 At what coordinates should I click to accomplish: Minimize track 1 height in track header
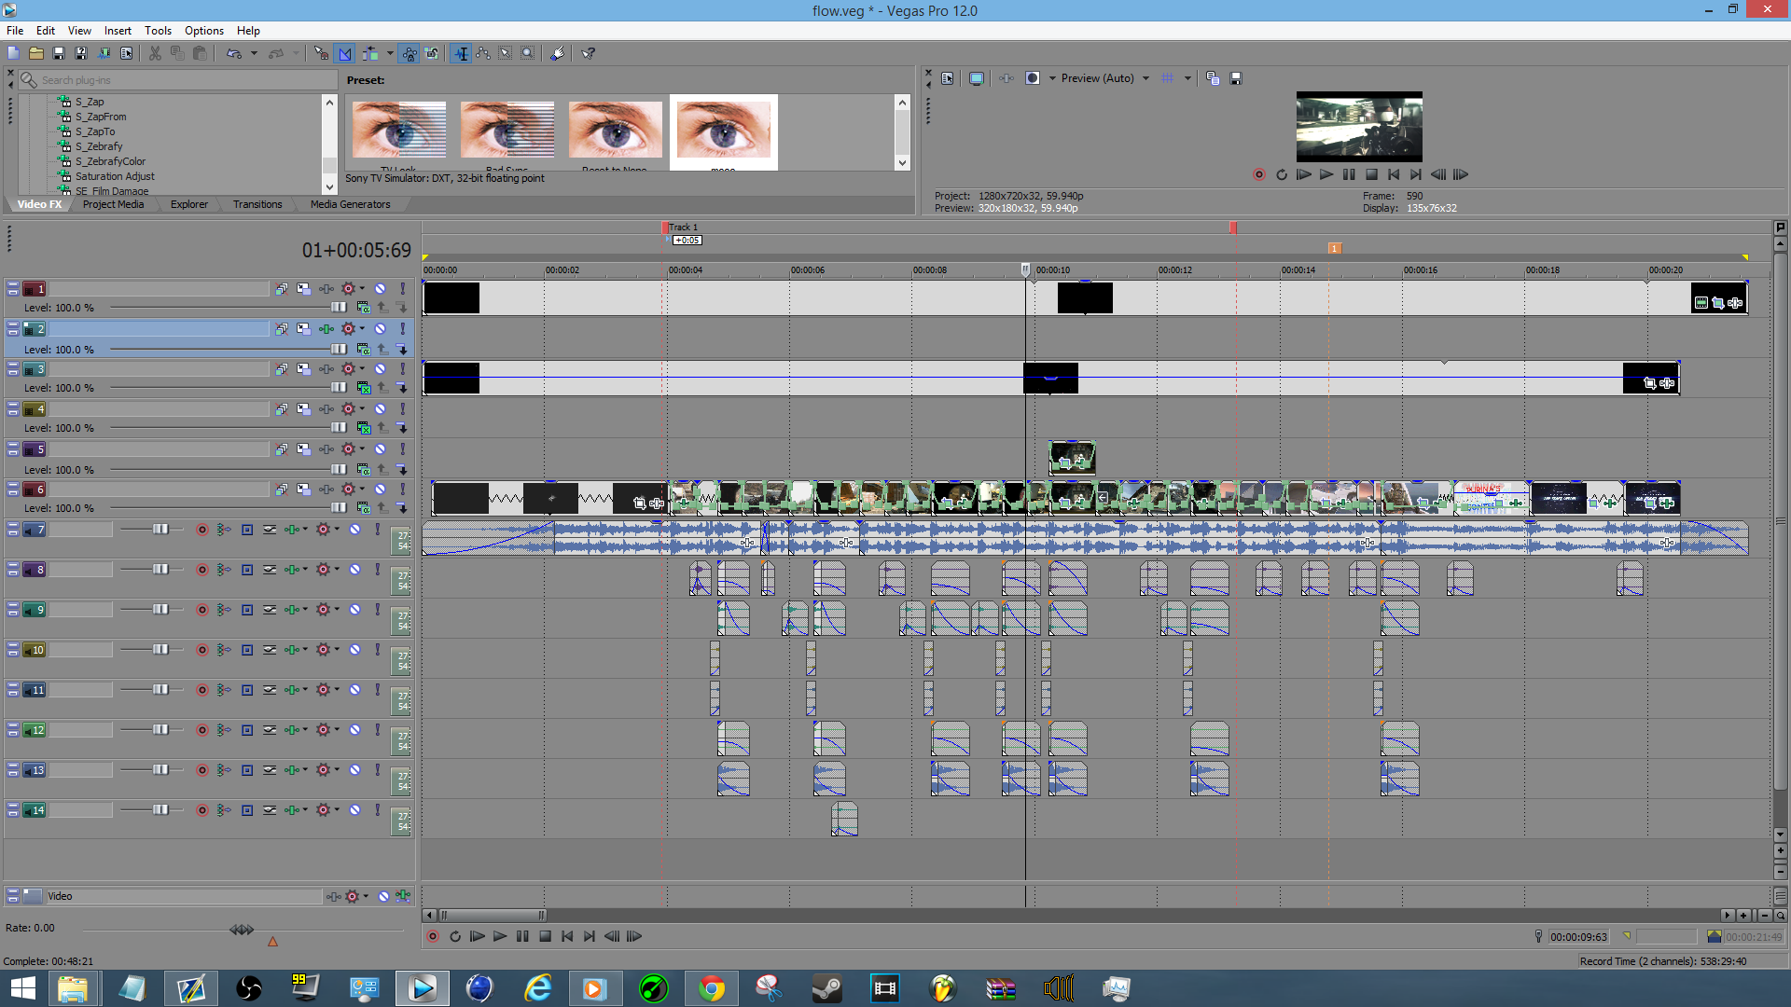click(x=13, y=286)
